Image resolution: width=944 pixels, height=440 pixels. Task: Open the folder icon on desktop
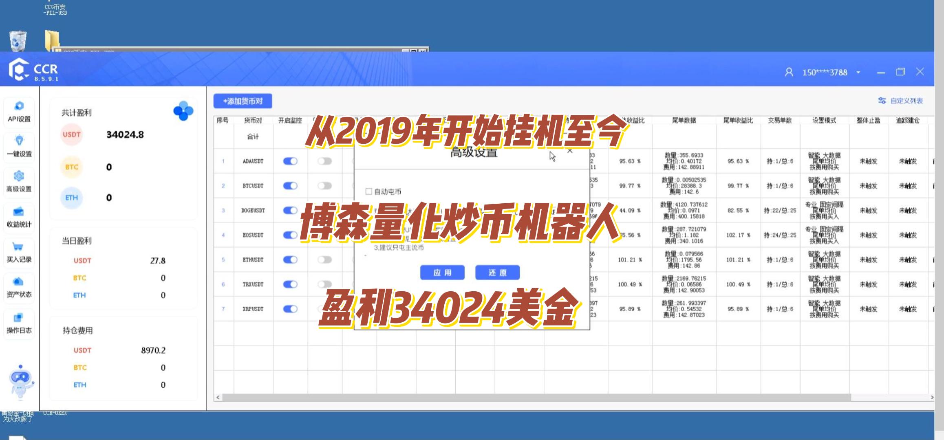(52, 40)
